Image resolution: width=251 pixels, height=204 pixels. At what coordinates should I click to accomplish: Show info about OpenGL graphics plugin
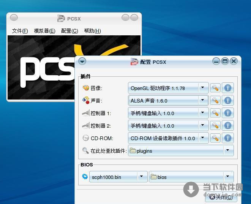tap(228, 88)
